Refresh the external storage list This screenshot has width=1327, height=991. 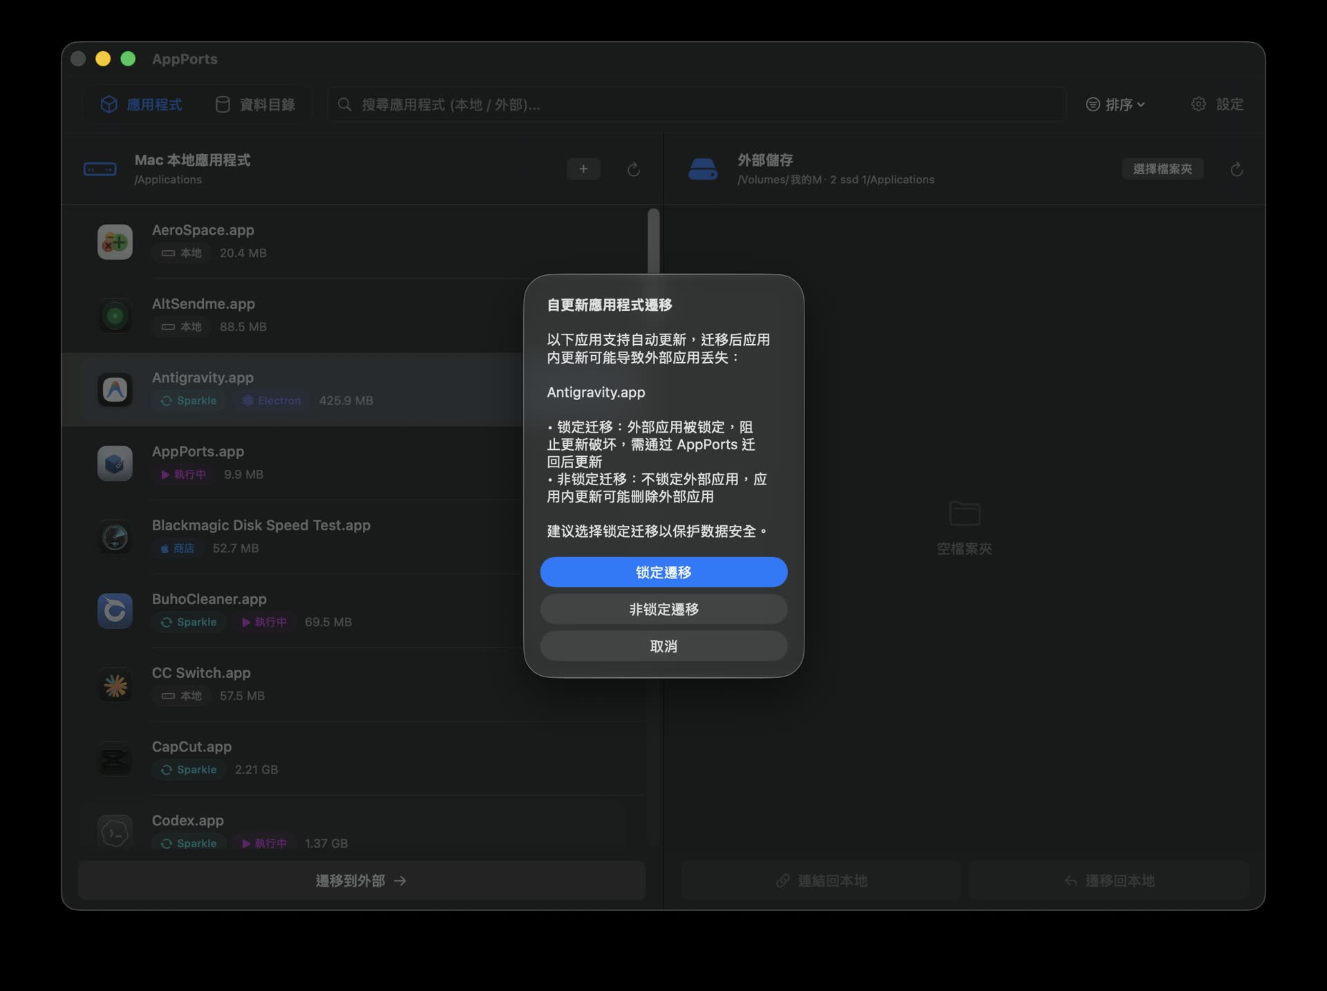[x=1236, y=169]
